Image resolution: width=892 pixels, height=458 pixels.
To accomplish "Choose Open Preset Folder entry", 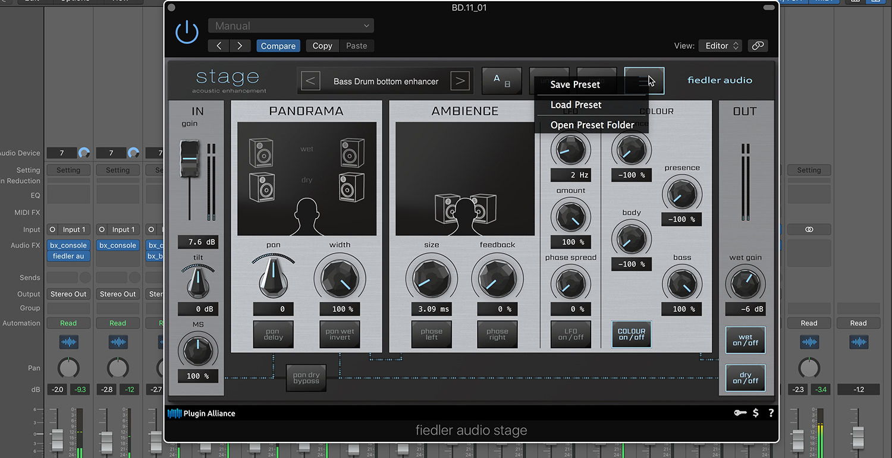I will pyautogui.click(x=592, y=125).
